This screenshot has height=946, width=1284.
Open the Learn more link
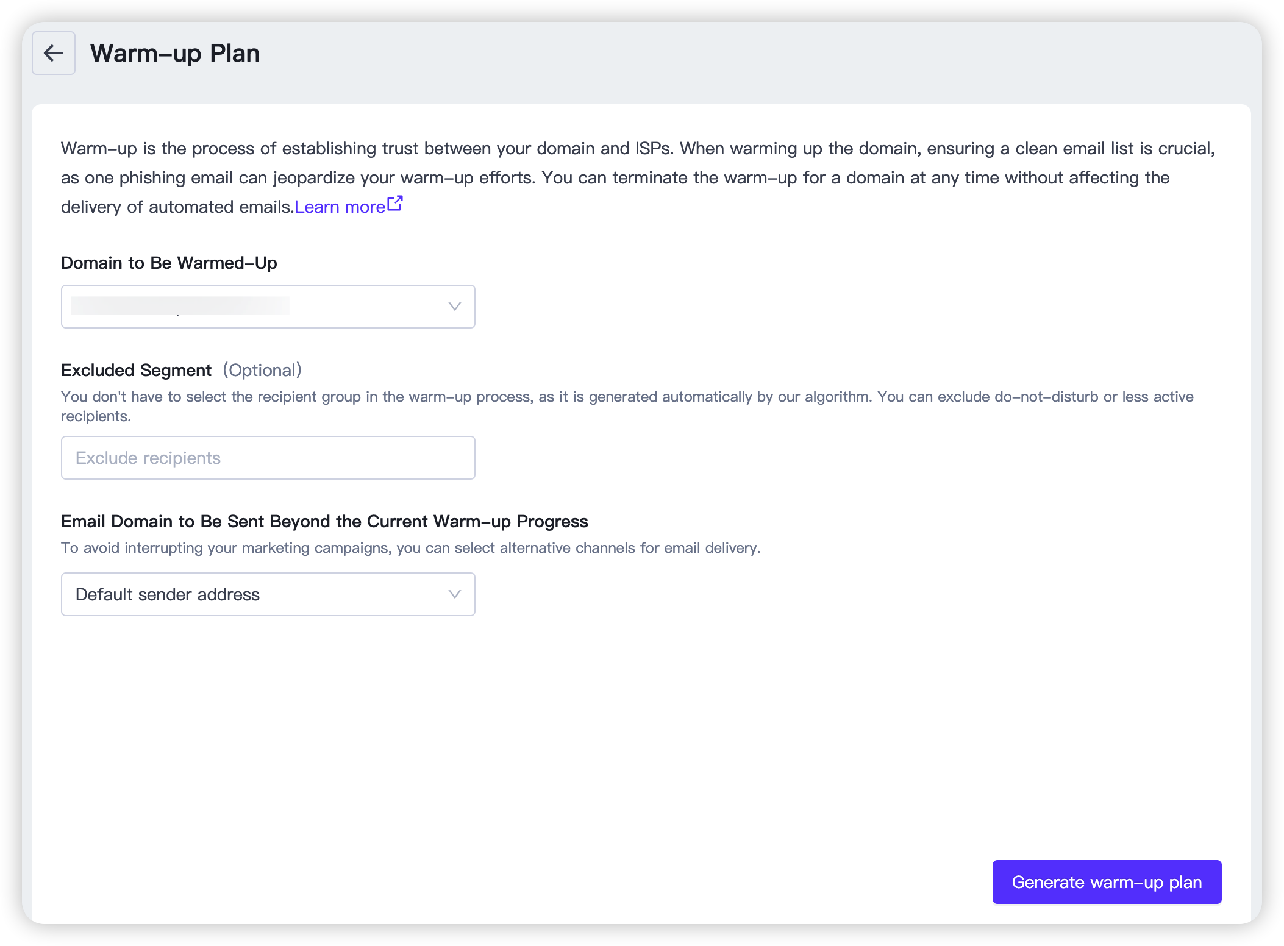tap(340, 207)
